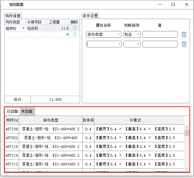This screenshot has height=178, width=194.
Task: Select the 11.6 quantity cell
Action: [59, 28]
